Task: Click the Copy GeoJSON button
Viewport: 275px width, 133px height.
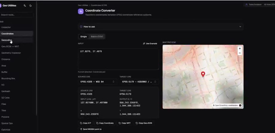Action: (144, 123)
